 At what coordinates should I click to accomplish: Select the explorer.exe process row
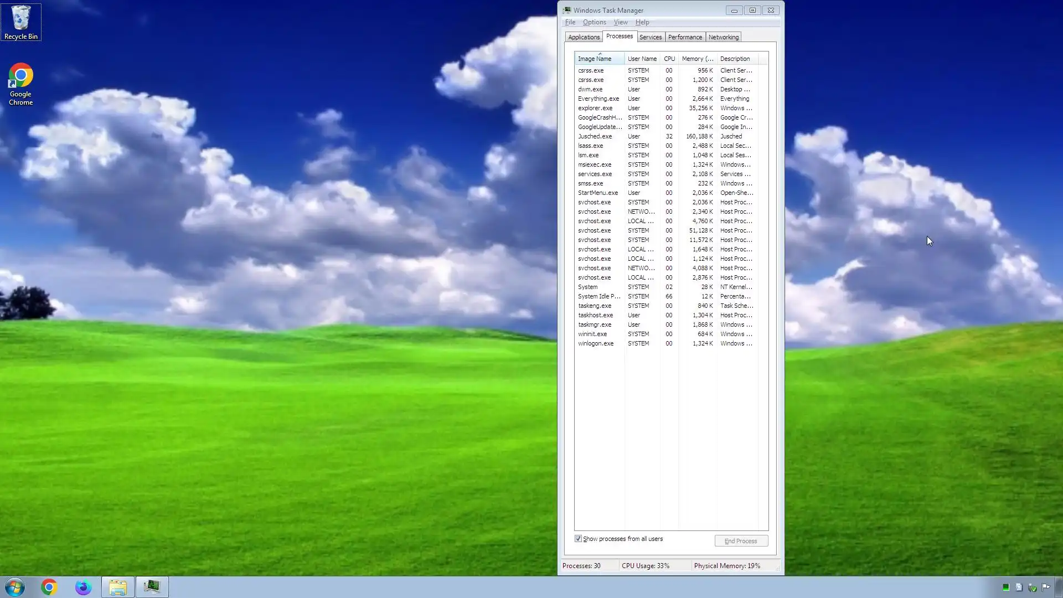pos(595,108)
